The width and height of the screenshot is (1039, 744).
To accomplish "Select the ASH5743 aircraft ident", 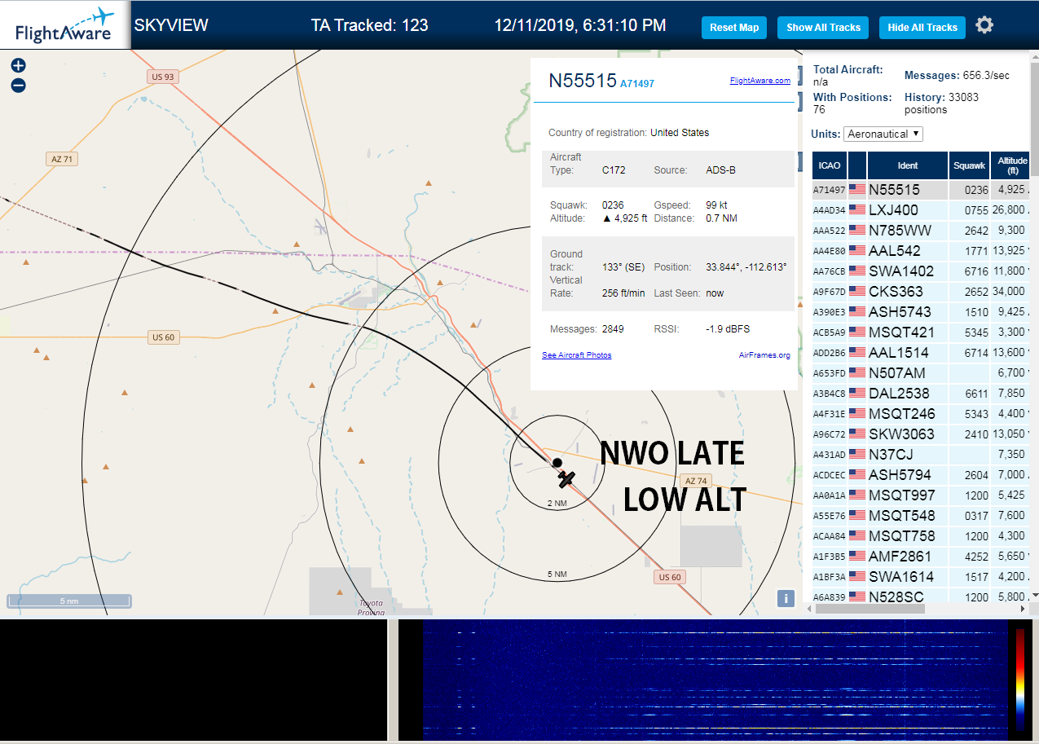I will tap(901, 311).
